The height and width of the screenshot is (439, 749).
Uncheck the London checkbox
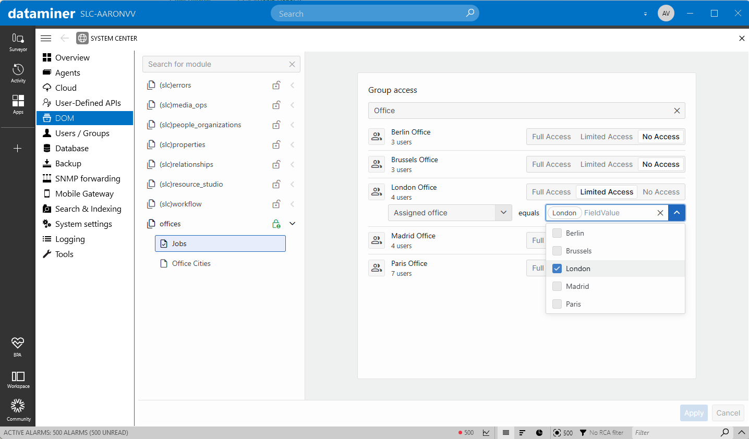point(557,269)
